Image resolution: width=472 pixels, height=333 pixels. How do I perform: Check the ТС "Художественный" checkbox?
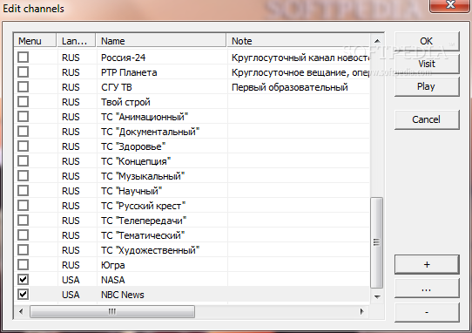[x=24, y=250]
